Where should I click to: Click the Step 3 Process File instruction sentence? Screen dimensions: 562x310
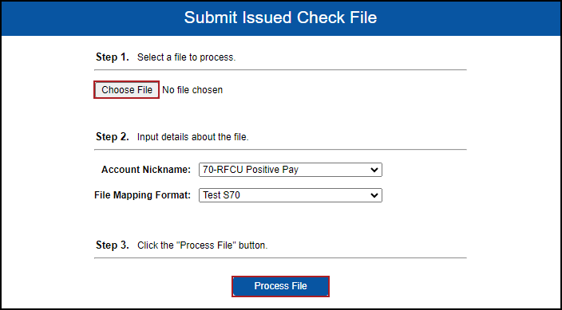203,245
